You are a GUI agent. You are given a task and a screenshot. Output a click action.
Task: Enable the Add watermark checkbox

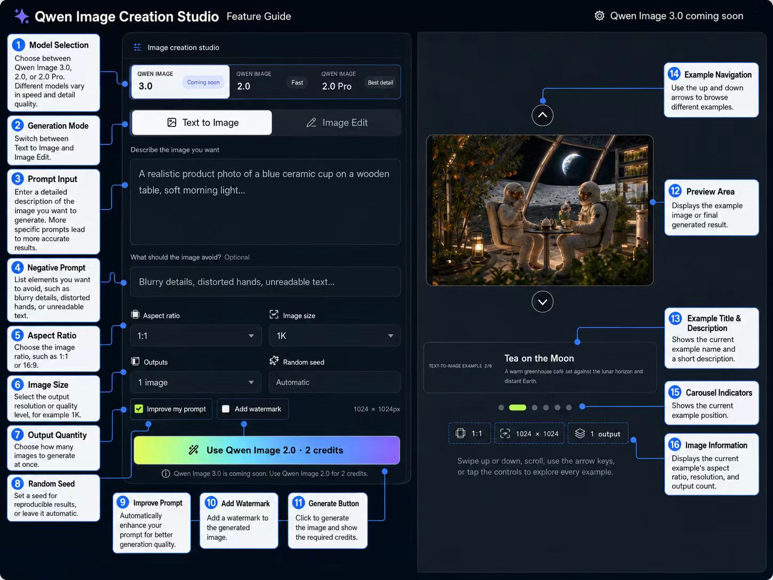(x=226, y=409)
